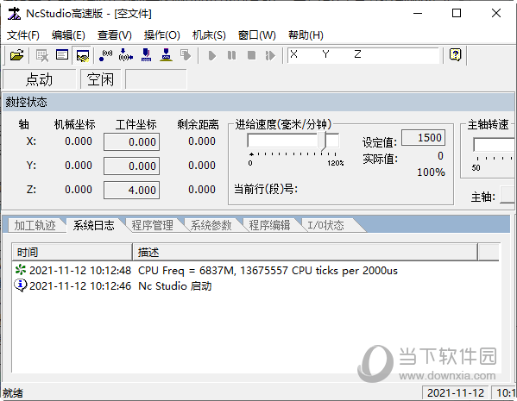The width and height of the screenshot is (517, 401).
Task: Click the 就绪 status bar text
Action: coord(13,393)
